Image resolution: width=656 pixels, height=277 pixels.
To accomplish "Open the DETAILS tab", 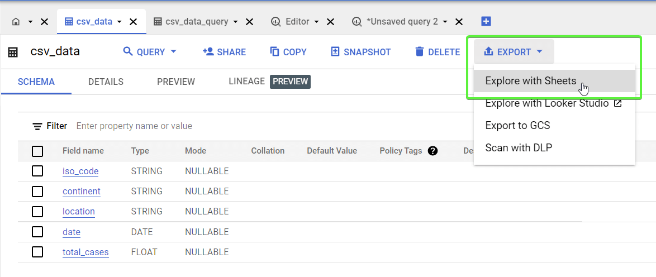I will pyautogui.click(x=106, y=82).
